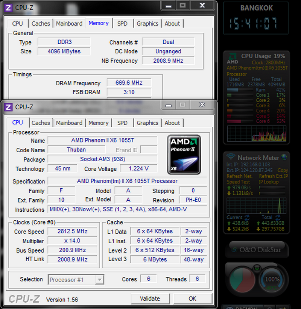301x309 pixels.
Task: Select the Memory tab in the front CPU window
Action: click(x=99, y=123)
